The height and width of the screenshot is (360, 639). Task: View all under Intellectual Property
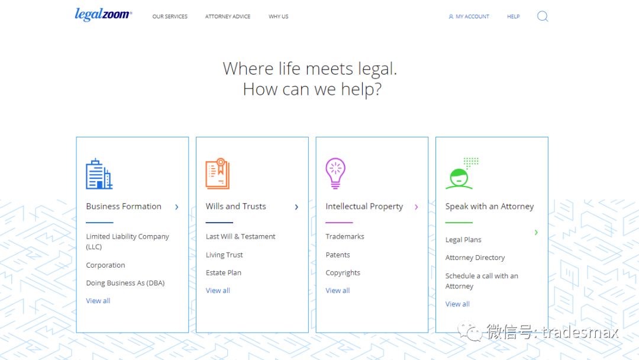click(x=338, y=291)
